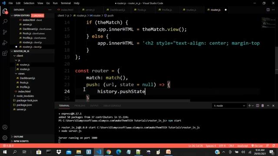This screenshot has width=278, height=156.
Task: Open the Run and Debug view
Action: 5,42
